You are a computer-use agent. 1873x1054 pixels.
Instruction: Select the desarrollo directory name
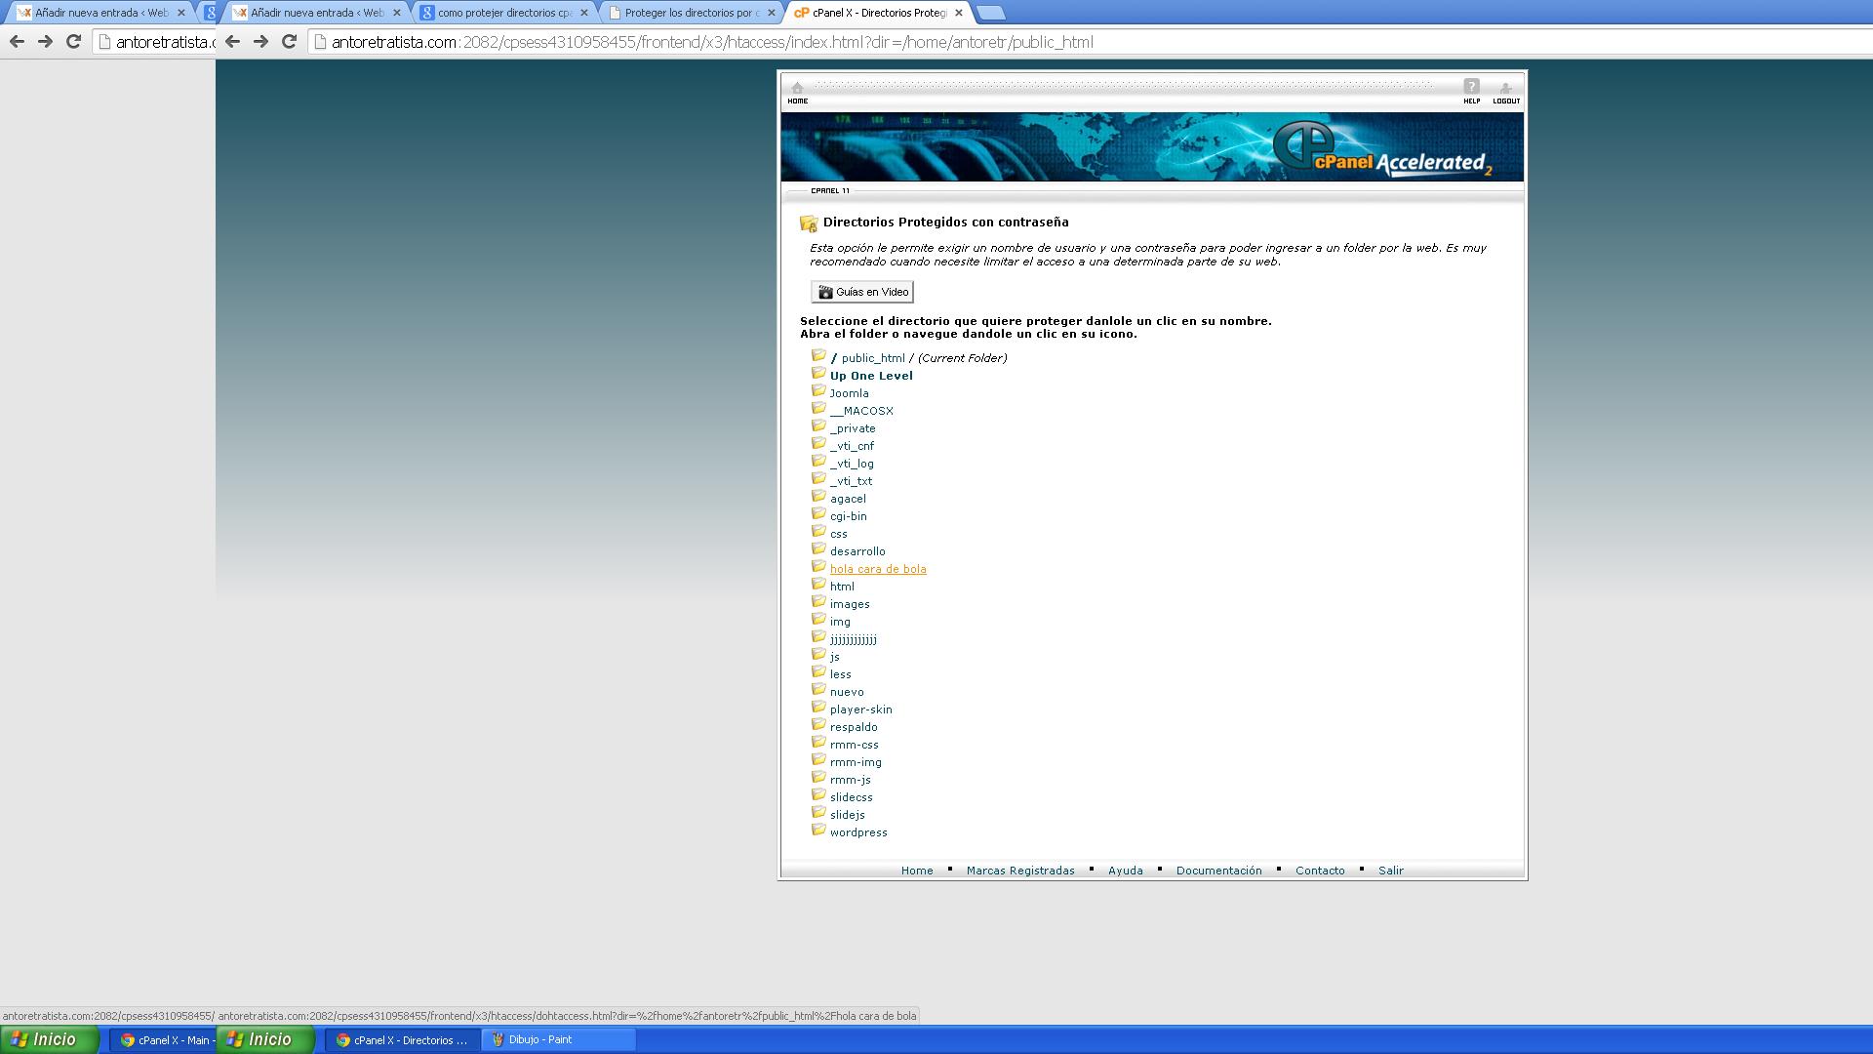(x=857, y=551)
